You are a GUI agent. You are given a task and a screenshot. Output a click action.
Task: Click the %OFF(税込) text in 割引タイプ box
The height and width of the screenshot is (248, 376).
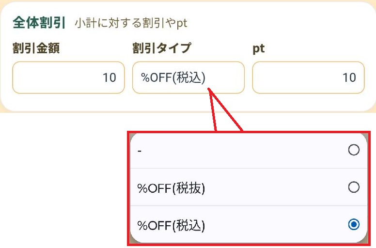point(173,77)
